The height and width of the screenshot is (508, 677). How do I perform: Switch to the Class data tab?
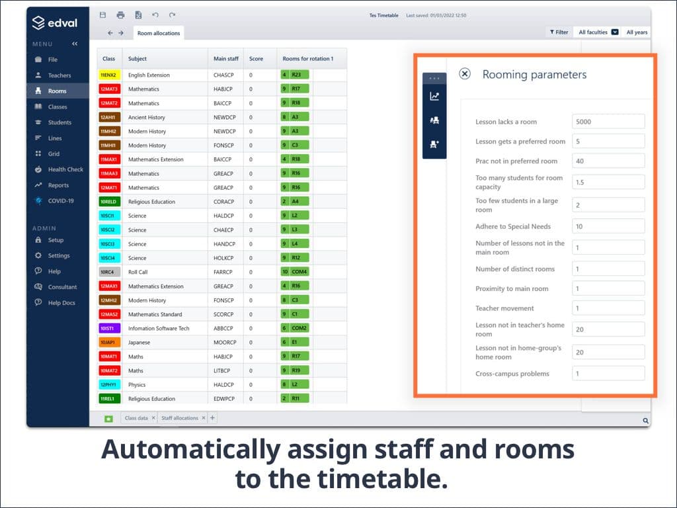136,418
